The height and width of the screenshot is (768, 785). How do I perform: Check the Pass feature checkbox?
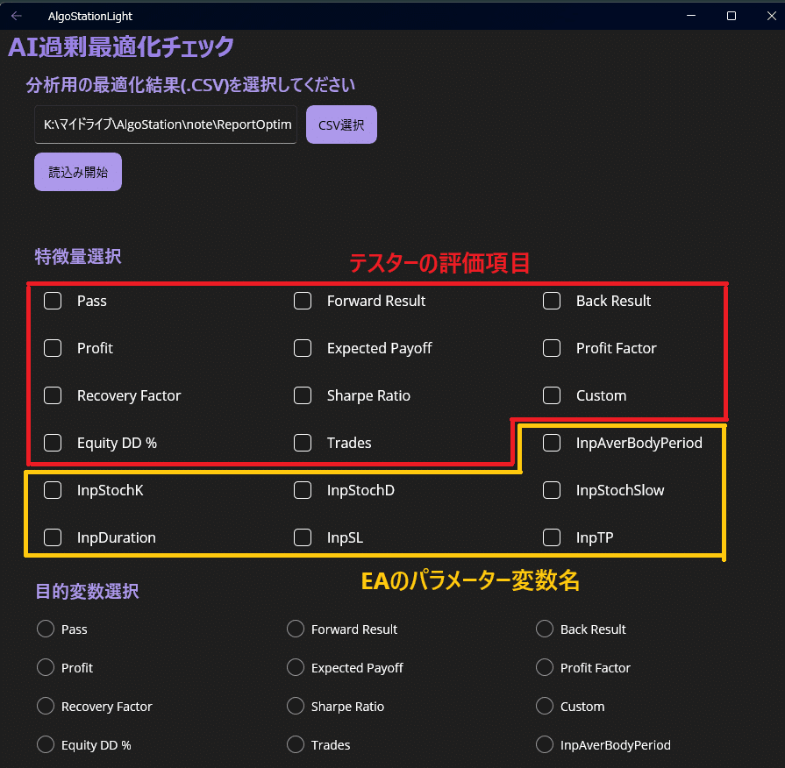pos(53,302)
